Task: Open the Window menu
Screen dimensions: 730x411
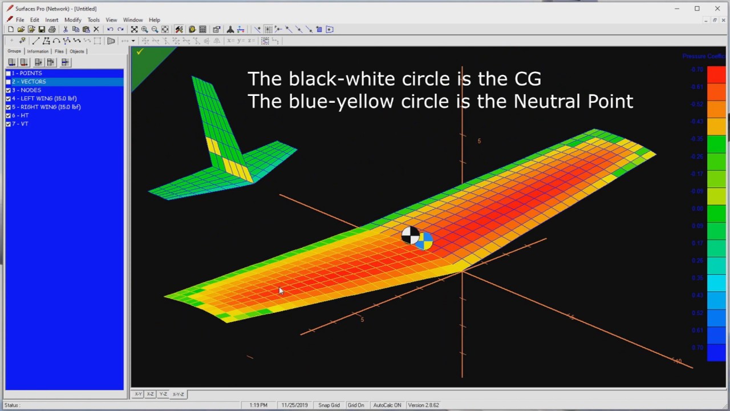Action: 133,20
